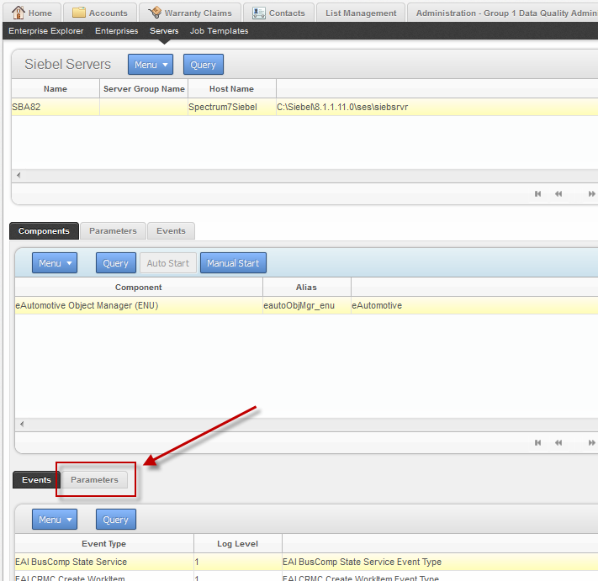
Task: Open the List Management screen tab
Action: (x=361, y=13)
